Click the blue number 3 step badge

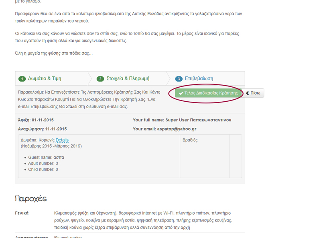(179, 79)
